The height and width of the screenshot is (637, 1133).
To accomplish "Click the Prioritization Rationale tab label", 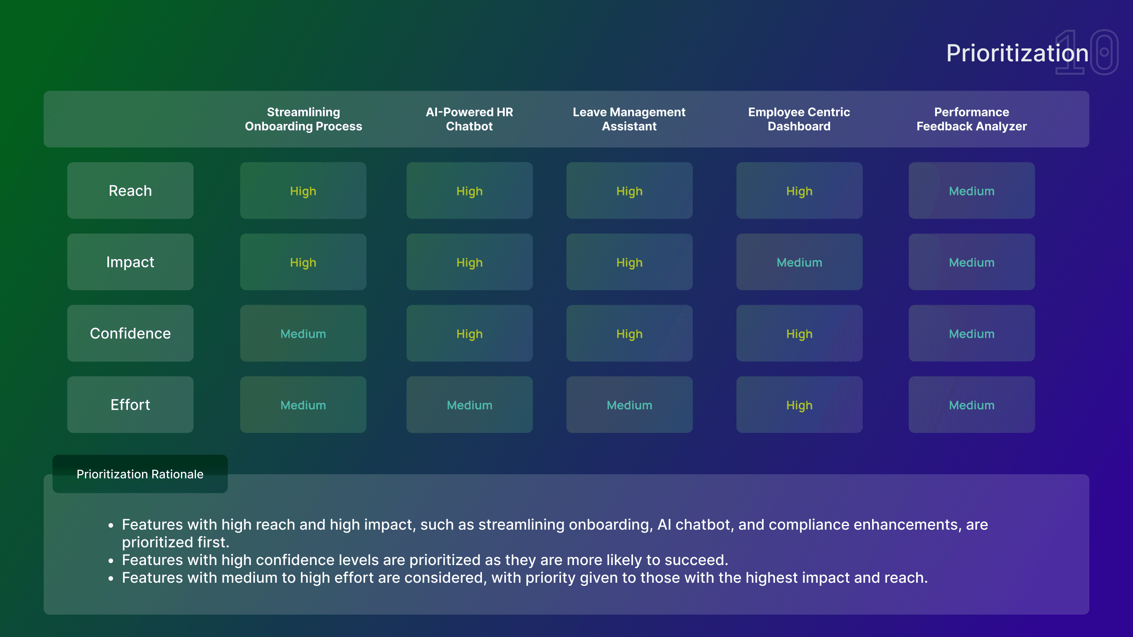I will pos(140,474).
